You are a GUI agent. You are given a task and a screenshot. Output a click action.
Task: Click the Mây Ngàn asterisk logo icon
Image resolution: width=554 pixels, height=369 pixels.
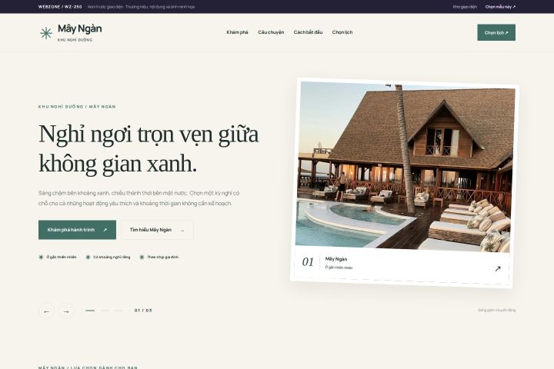click(x=46, y=33)
